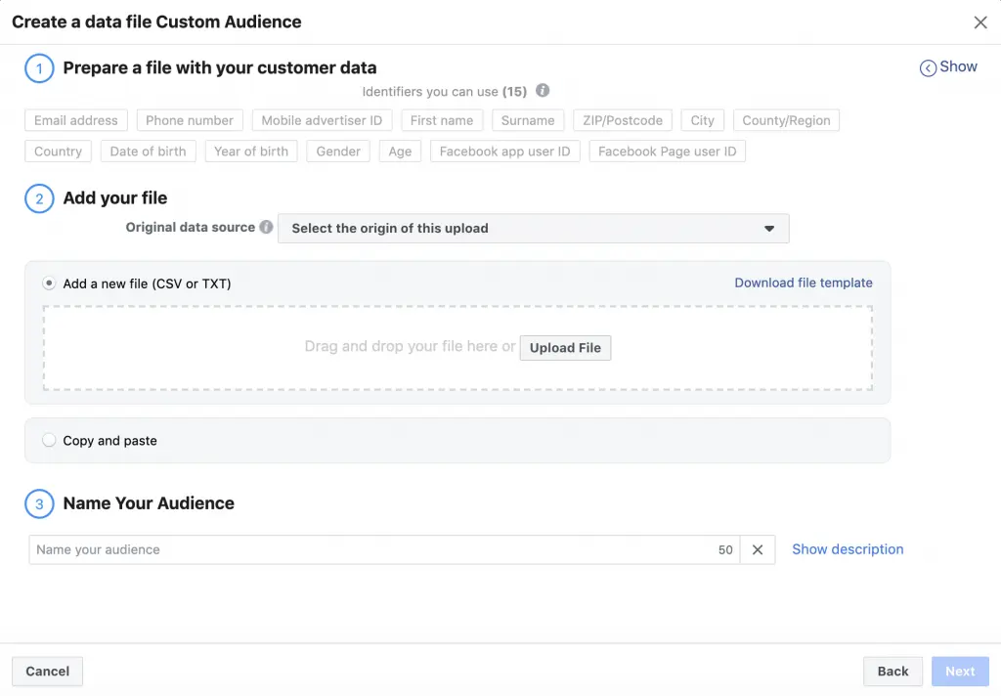The width and height of the screenshot is (1001, 696).
Task: Clear the audience name with the X icon
Action: [x=758, y=549]
